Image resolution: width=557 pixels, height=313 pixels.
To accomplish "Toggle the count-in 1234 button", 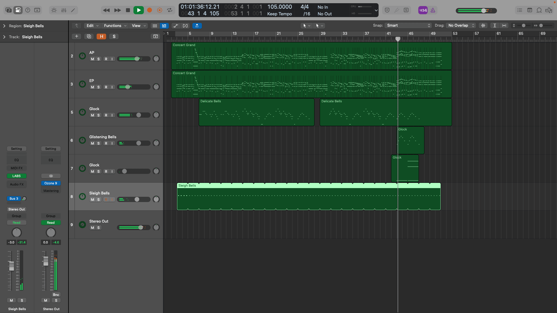I will [423, 10].
